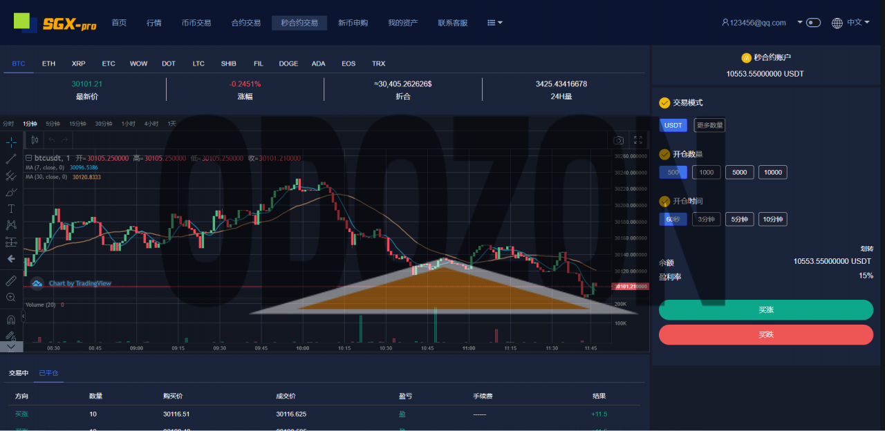Select 1000 position amount
The image size is (885, 431).
click(706, 172)
